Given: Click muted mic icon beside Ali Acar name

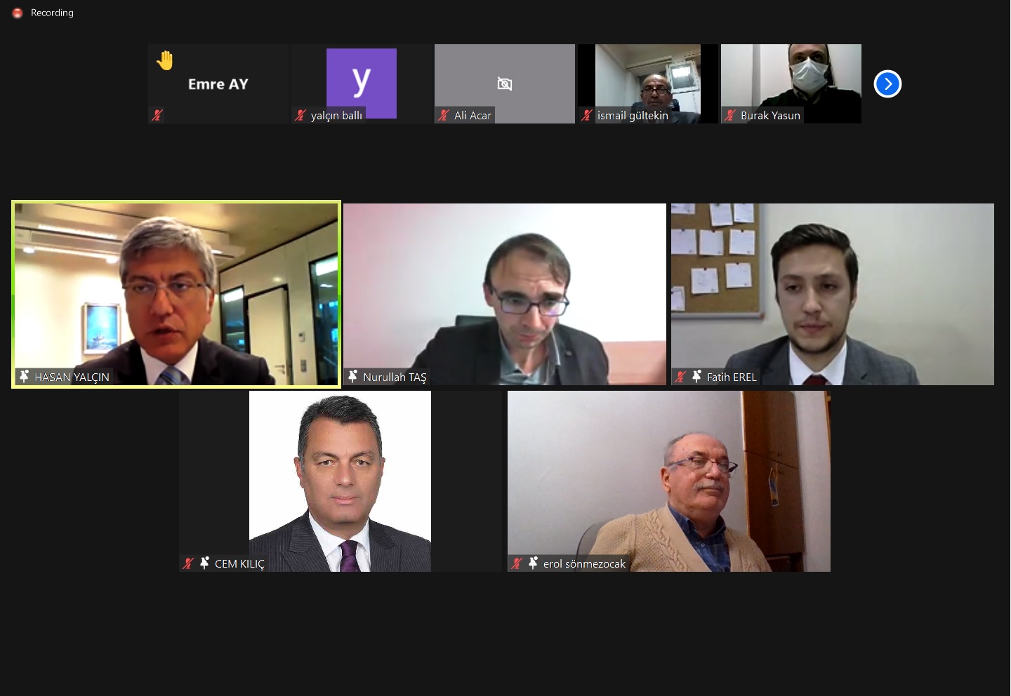Looking at the screenshot, I should point(444,115).
